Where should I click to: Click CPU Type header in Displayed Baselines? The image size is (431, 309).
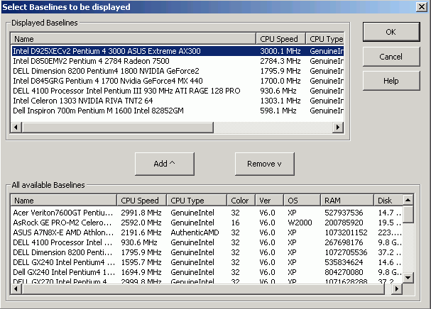tap(325, 39)
